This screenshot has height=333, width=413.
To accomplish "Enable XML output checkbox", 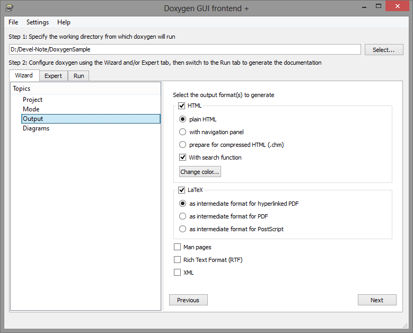I will coord(177,272).
